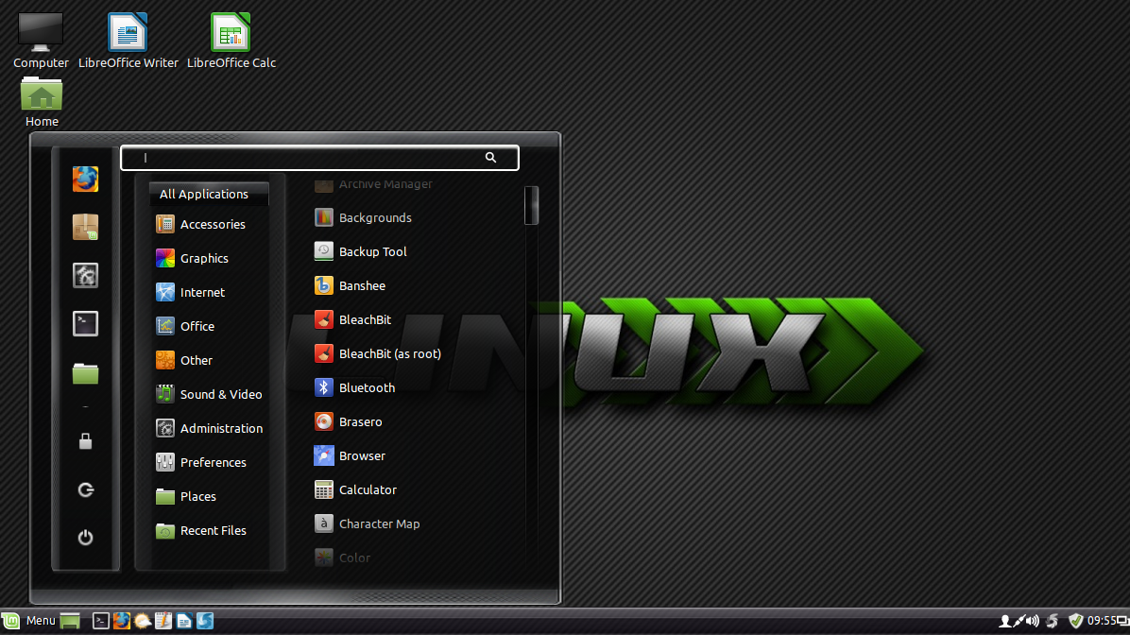Screen dimensions: 1130x635
Task: Click the search magnifier icon
Action: click(x=490, y=157)
